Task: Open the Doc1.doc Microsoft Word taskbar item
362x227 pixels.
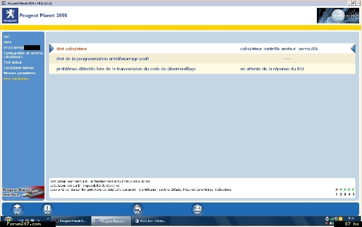Action: 148,221
